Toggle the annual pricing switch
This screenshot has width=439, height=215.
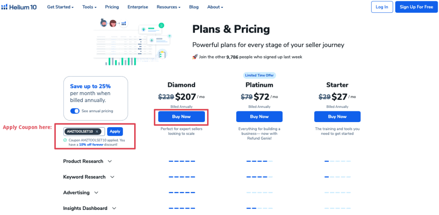[75, 111]
